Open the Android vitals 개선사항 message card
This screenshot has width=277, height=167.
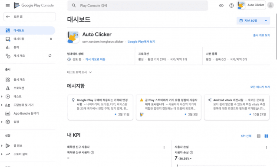(x=237, y=107)
